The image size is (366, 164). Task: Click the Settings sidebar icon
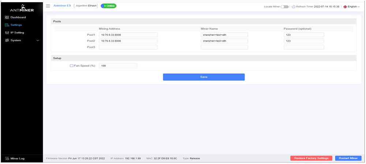pos(7,25)
